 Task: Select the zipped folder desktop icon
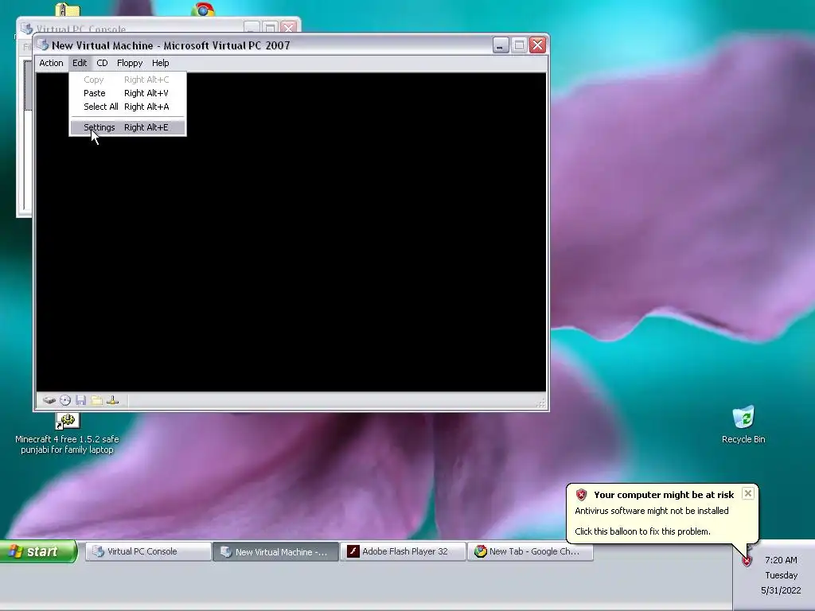[x=68, y=9]
